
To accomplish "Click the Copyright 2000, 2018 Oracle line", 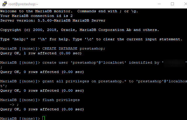I will pos(79,30).
